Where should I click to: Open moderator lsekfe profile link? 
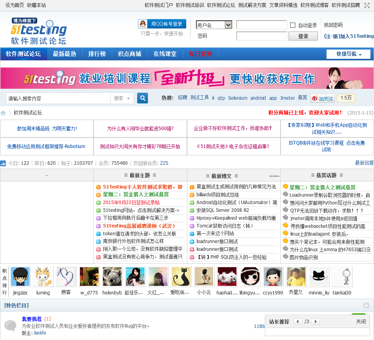[40, 333]
